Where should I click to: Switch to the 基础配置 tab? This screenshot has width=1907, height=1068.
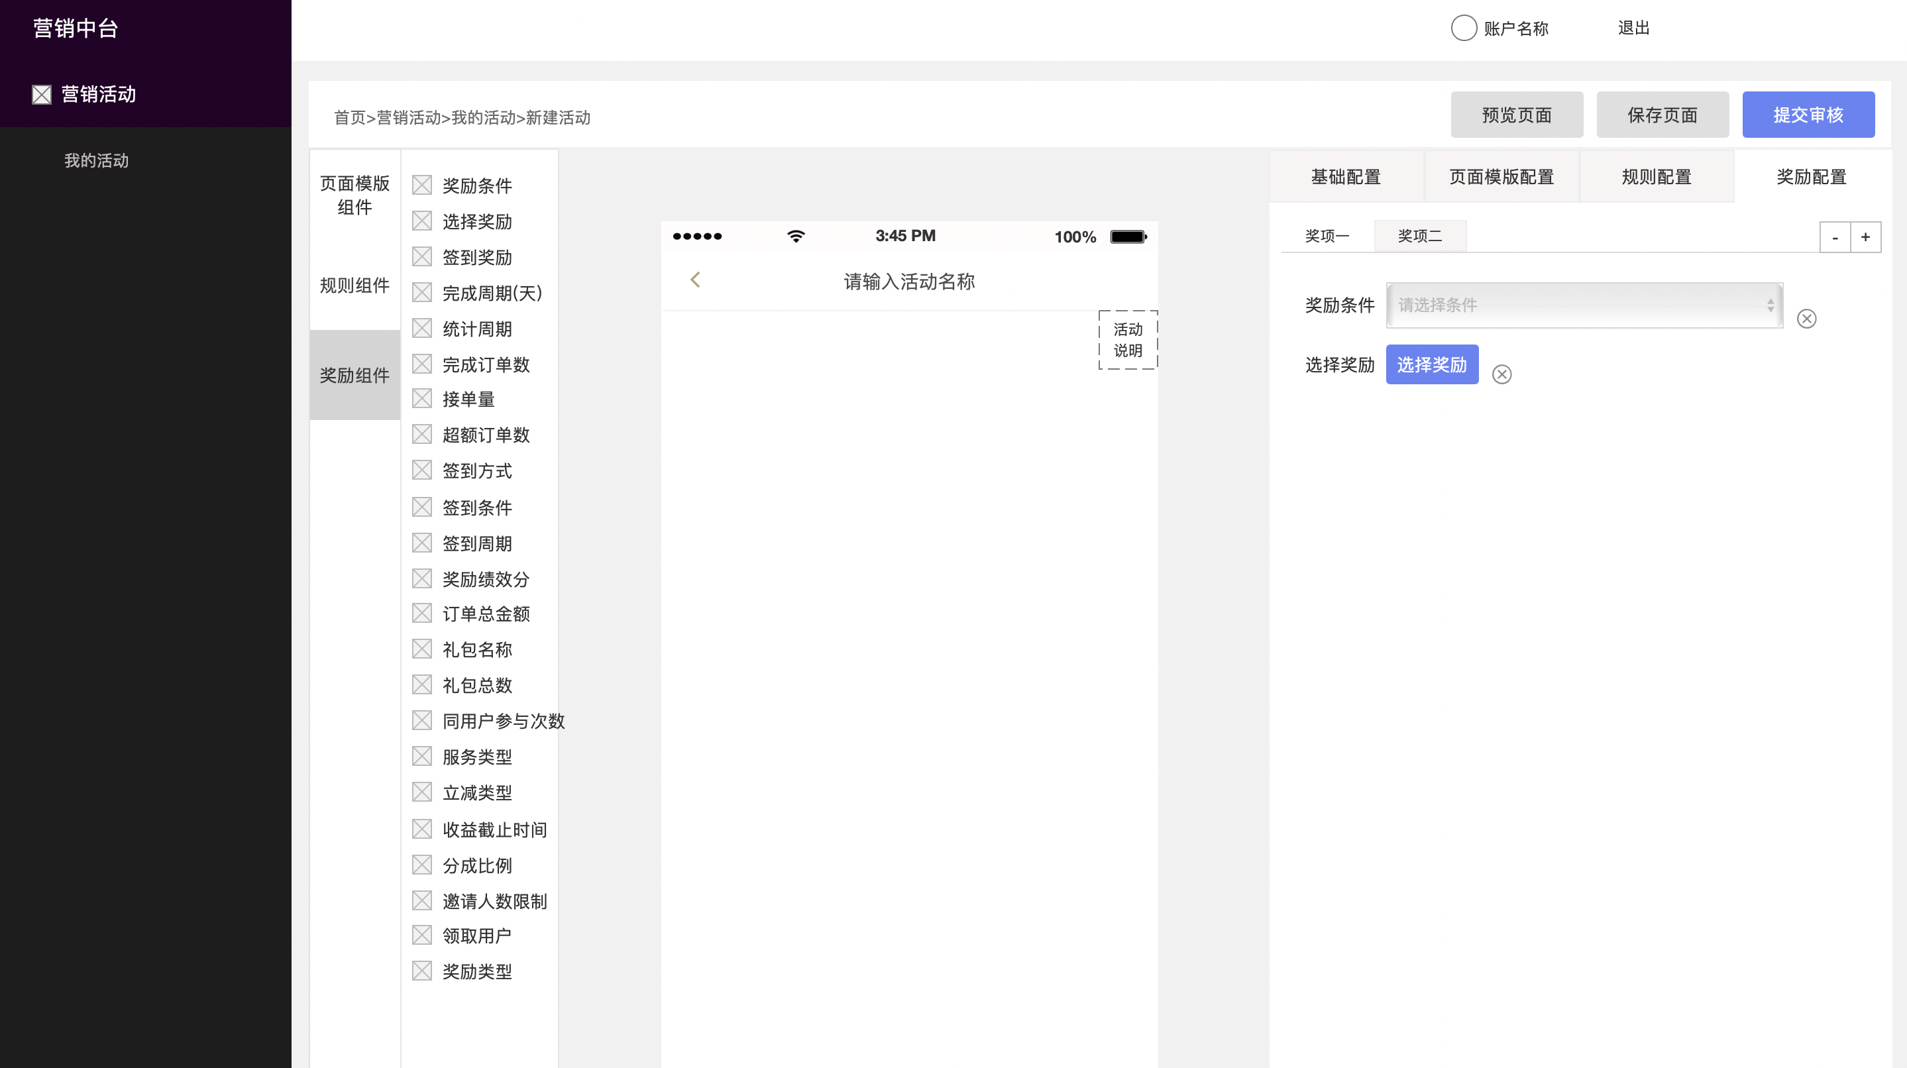click(x=1346, y=176)
